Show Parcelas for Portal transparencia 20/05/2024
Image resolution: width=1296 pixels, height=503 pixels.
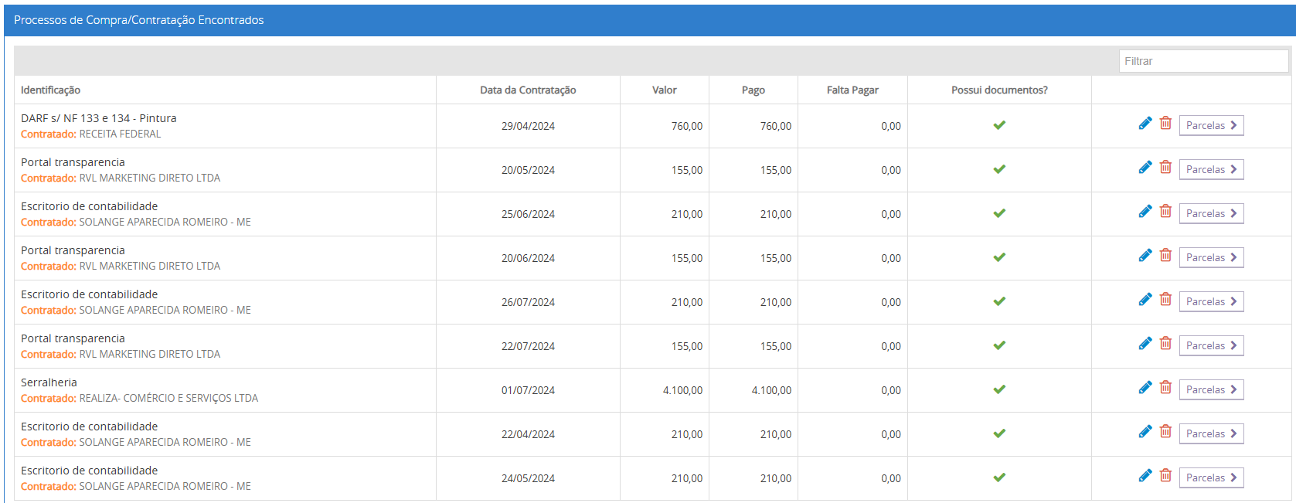point(1211,169)
